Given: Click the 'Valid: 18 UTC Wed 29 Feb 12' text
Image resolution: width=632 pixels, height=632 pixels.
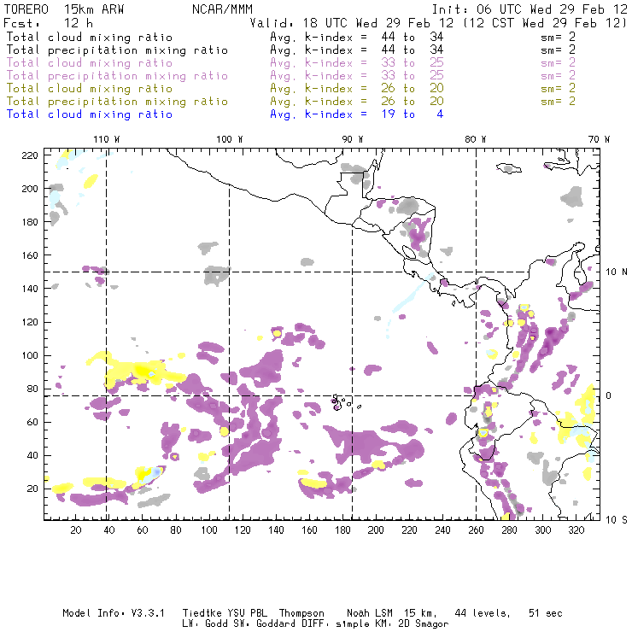Looking at the screenshot, I should pos(351,23).
